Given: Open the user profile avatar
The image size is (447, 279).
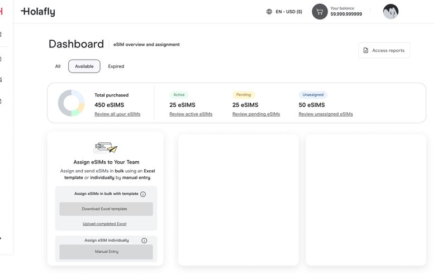Looking at the screenshot, I should pyautogui.click(x=391, y=12).
